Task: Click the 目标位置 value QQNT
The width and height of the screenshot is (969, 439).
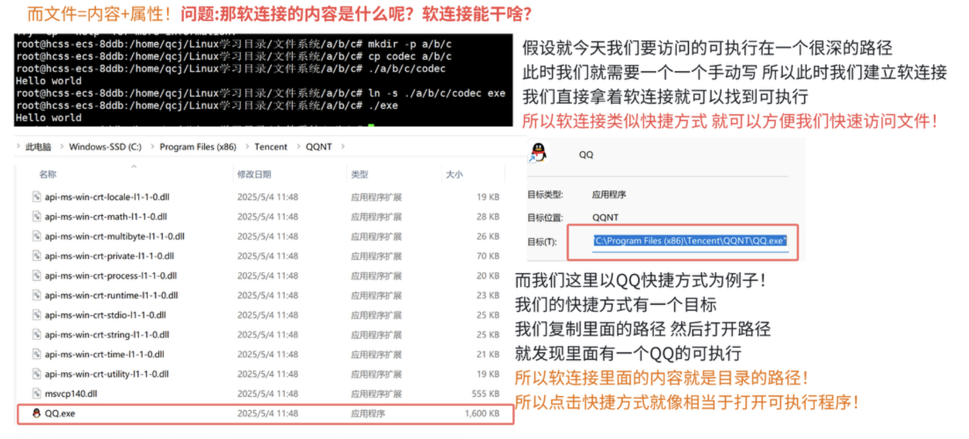Action: [605, 217]
